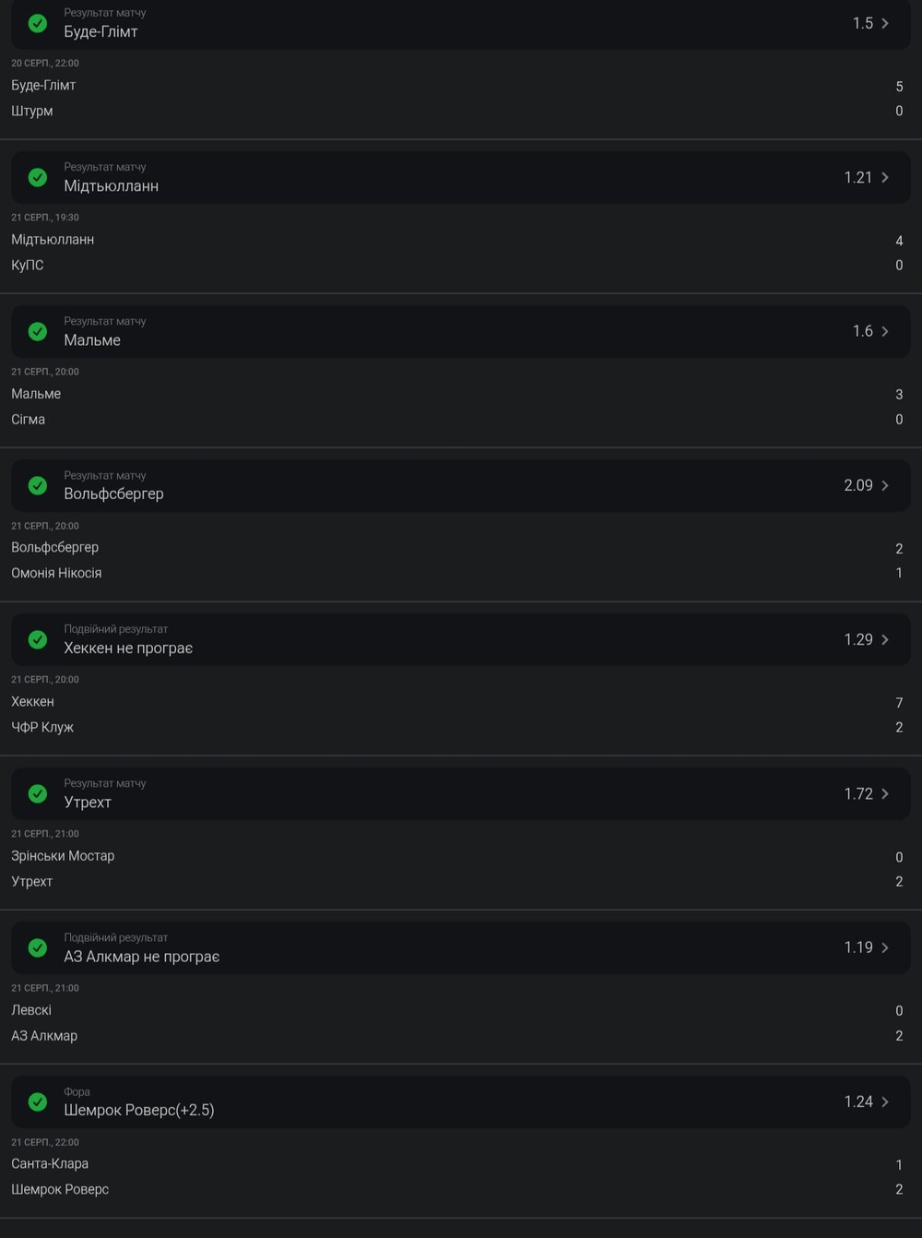This screenshot has width=922, height=1238.
Task: Open chevron next to odds 1.72
Action: 885,793
